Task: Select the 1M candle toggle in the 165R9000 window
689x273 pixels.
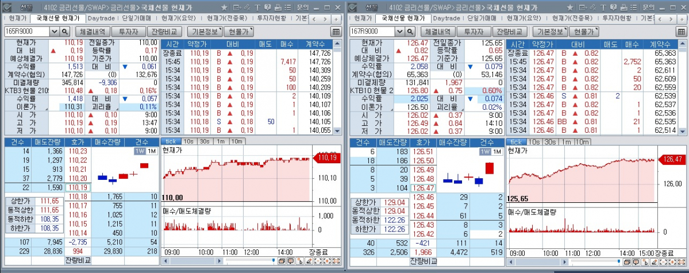Action: (x=152, y=151)
